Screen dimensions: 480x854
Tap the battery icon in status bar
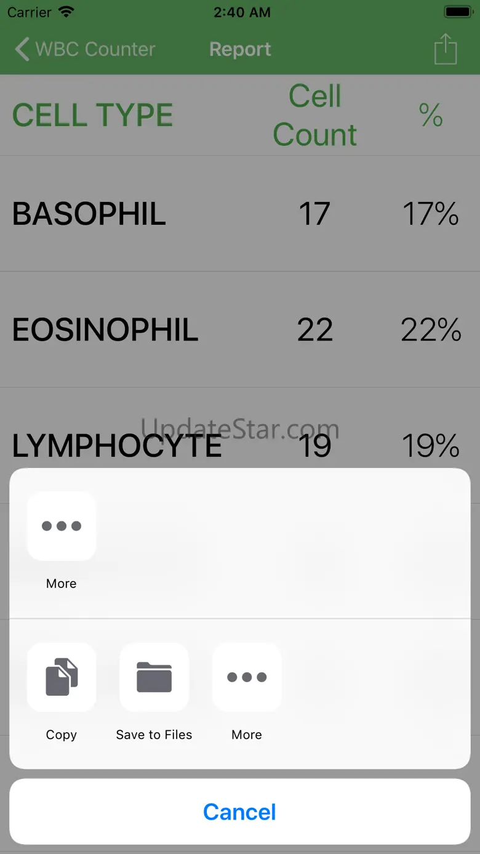[x=458, y=12]
